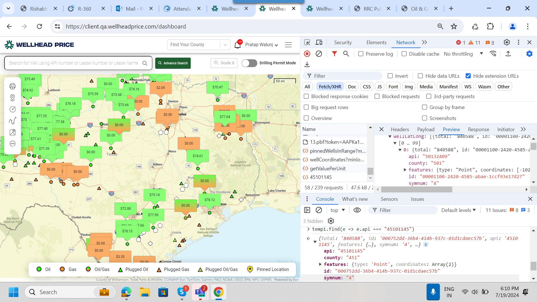The width and height of the screenshot is (537, 302).
Task: Click the print icon on map toolbar
Action: (x=12, y=86)
